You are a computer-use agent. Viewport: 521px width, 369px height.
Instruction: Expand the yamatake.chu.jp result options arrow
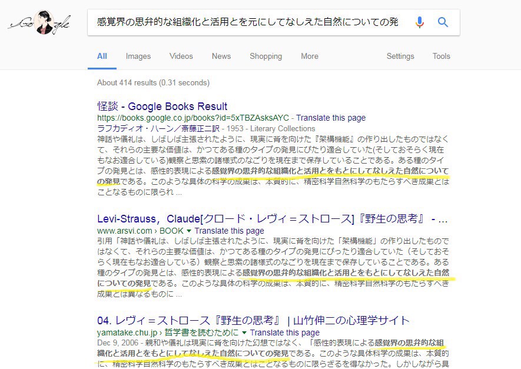coord(244,333)
